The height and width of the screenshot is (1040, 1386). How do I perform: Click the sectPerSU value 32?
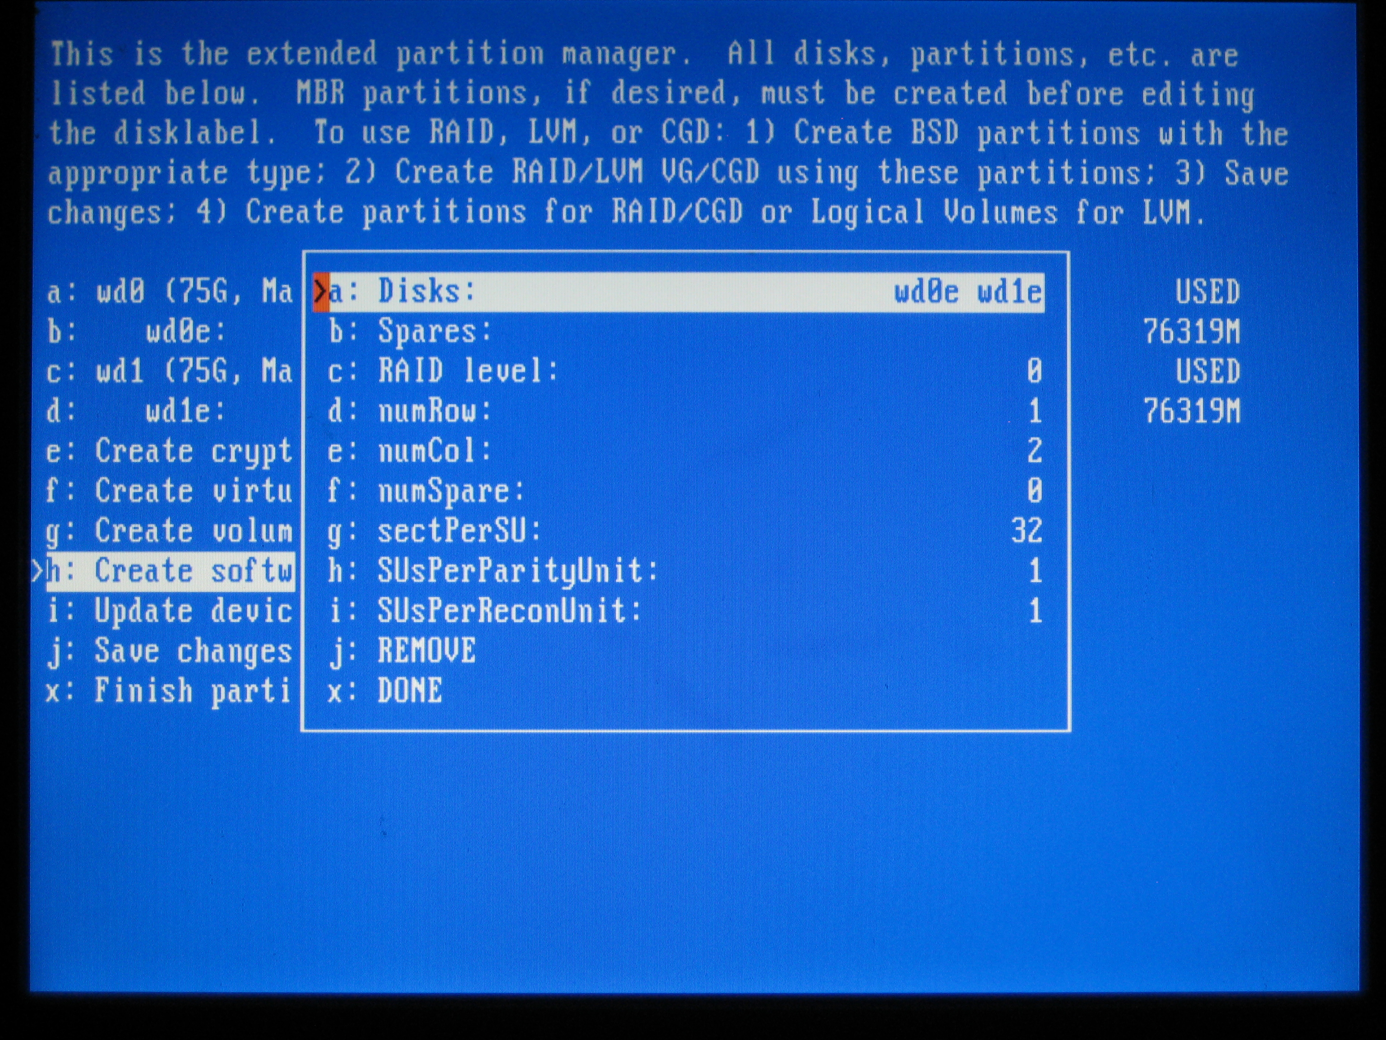click(x=1026, y=531)
